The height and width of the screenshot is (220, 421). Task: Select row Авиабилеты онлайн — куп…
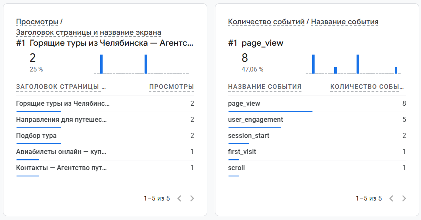105,152
